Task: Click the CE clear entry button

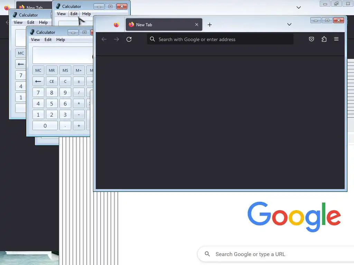Action: point(52,81)
